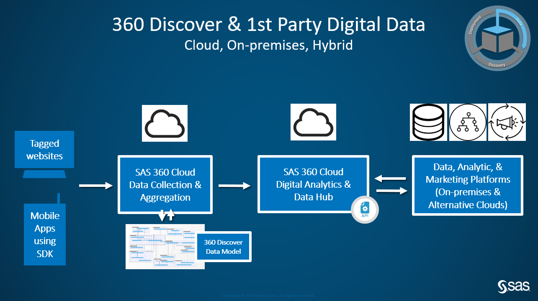Select the Data, Analytic, & Marketing Platforms box
This screenshot has width=538, height=301.
coord(467,186)
